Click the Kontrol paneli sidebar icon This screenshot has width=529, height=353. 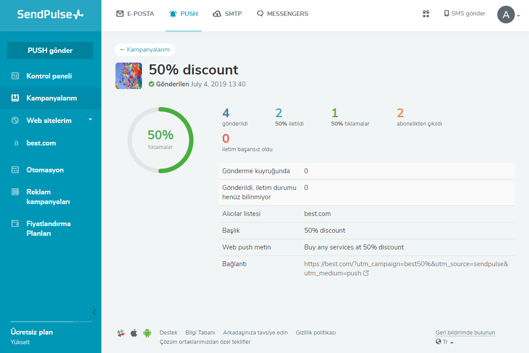(x=15, y=76)
